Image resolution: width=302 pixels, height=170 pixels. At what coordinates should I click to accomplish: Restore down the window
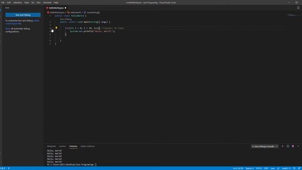tap(296, 2)
